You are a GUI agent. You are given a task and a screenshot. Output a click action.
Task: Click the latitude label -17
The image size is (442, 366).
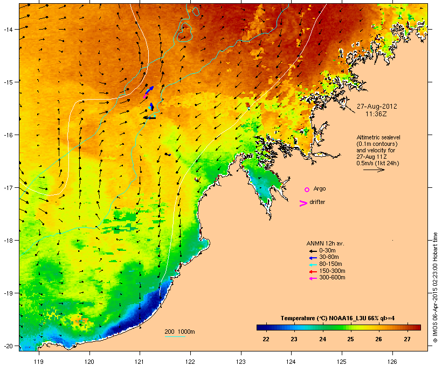coord(8,187)
